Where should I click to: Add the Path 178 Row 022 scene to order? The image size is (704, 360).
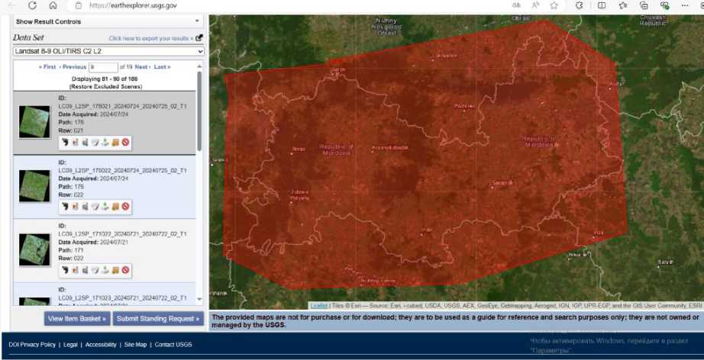[x=115, y=207]
